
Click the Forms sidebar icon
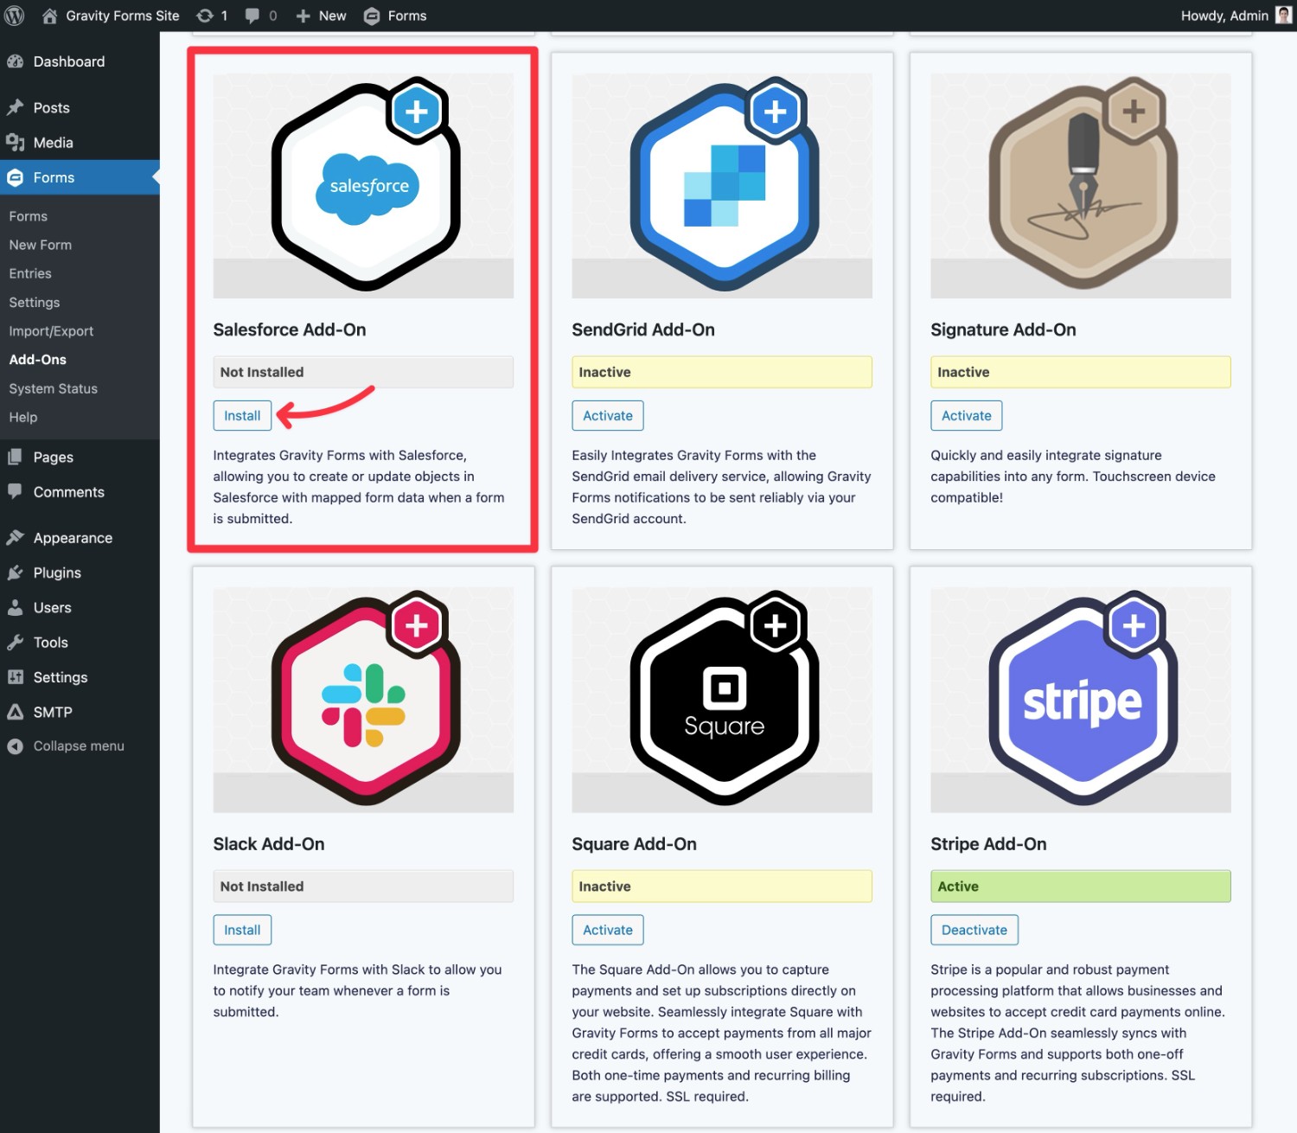point(16,177)
